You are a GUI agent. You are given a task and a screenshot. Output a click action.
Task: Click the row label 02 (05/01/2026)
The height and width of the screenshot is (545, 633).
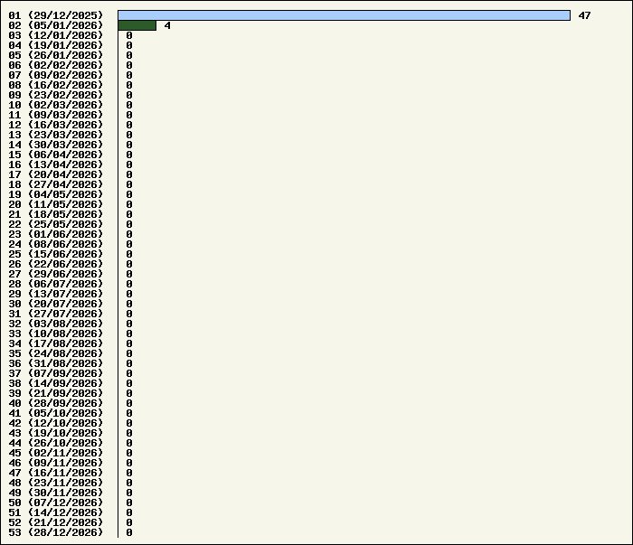coord(56,25)
